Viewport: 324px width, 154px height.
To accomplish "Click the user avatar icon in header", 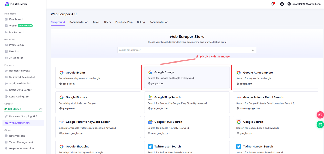I will (x=289, y=4).
